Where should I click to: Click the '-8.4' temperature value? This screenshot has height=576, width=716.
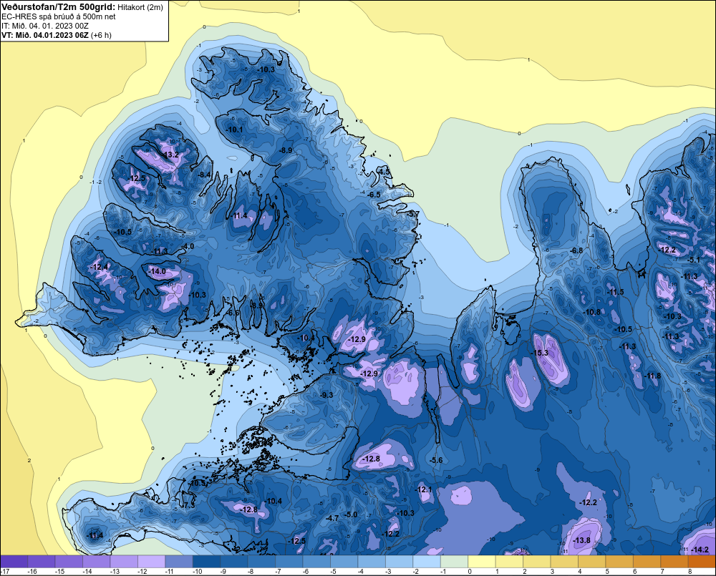(204, 175)
